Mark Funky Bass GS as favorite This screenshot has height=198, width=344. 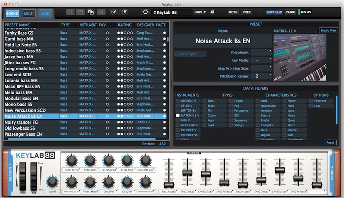[107, 33]
